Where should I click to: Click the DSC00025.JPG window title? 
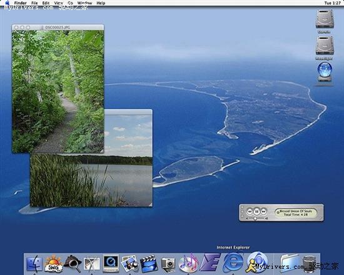(x=58, y=27)
